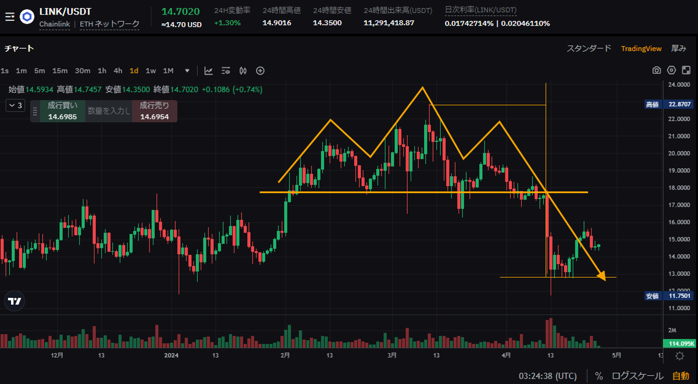Select the 1s timeframe
This screenshot has width=698, height=384.
pyautogui.click(x=5, y=71)
